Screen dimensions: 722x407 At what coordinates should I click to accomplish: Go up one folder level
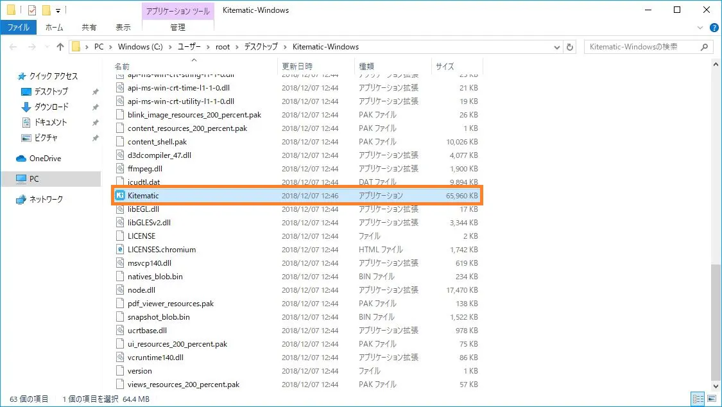pyautogui.click(x=60, y=47)
